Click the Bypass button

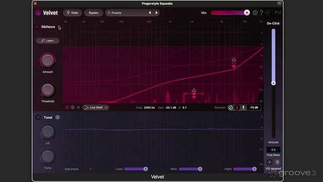click(93, 13)
